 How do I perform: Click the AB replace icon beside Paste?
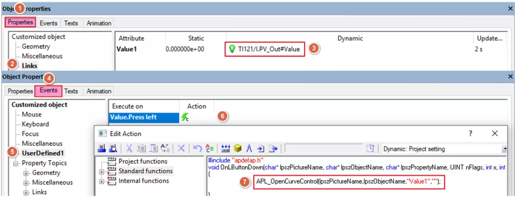[x=165, y=149]
